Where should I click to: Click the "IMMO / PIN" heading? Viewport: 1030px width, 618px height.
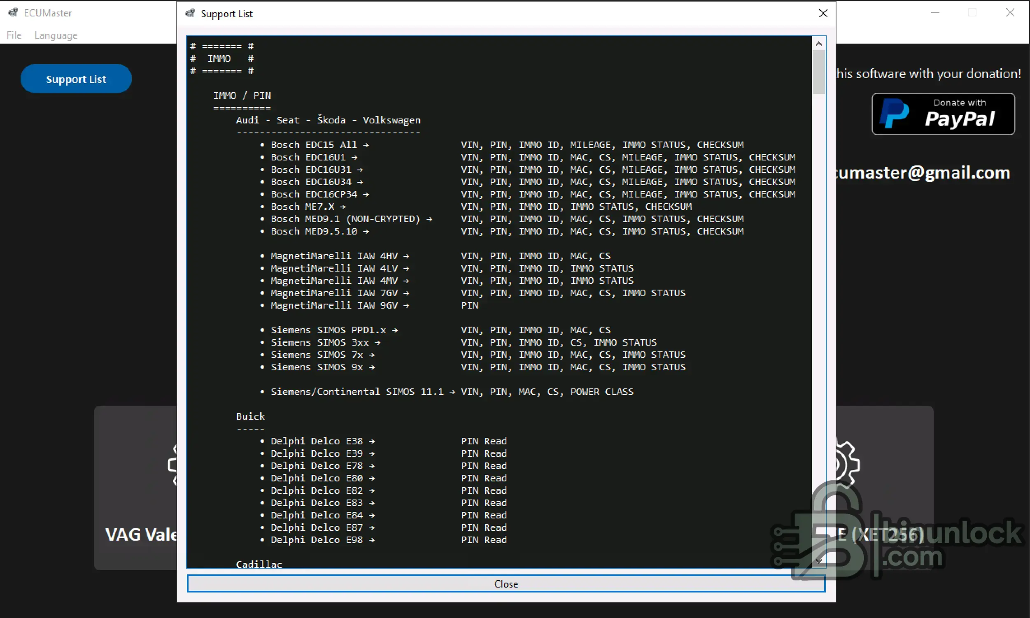click(x=242, y=95)
